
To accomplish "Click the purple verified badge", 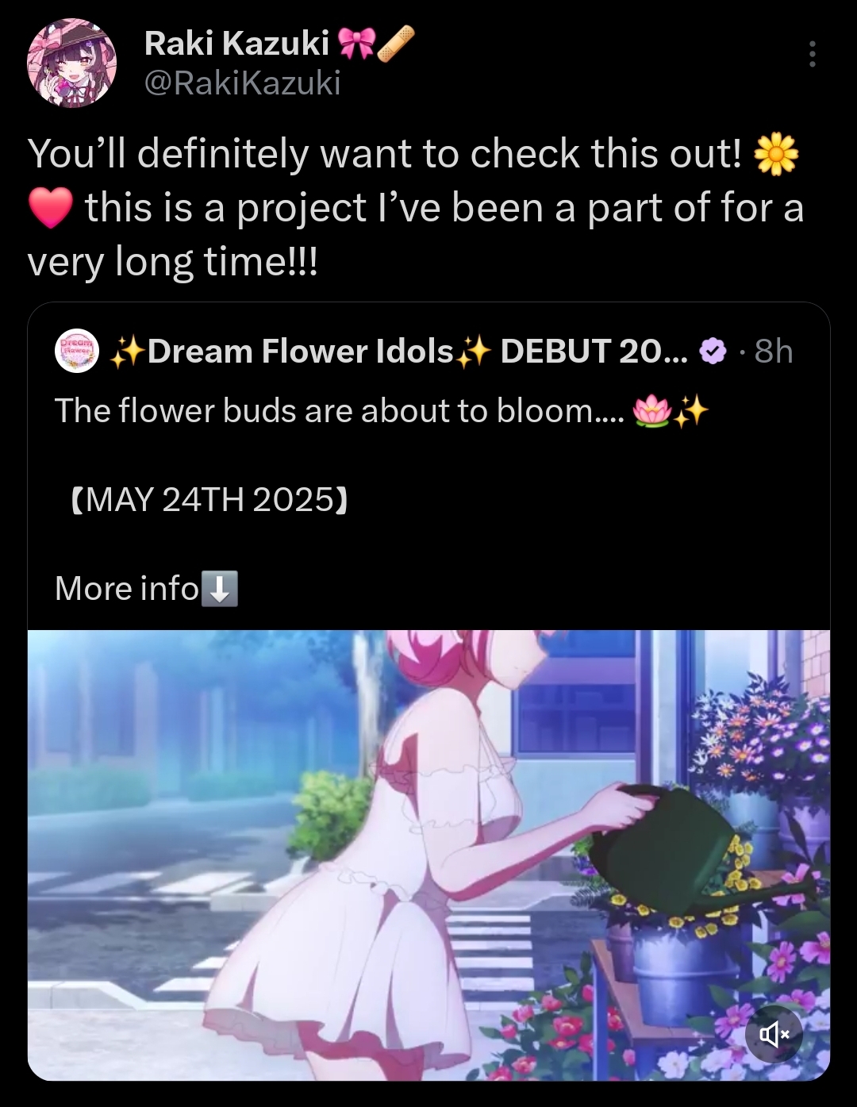I will [x=713, y=351].
